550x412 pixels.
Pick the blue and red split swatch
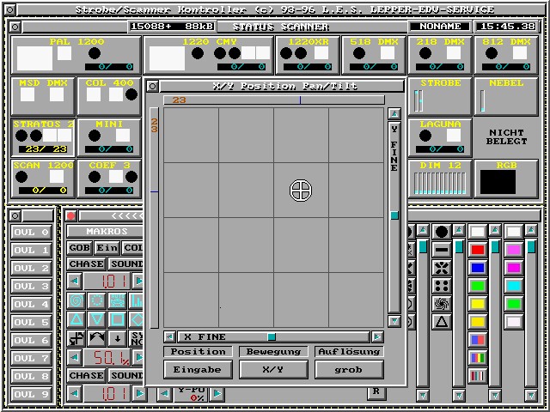click(478, 340)
